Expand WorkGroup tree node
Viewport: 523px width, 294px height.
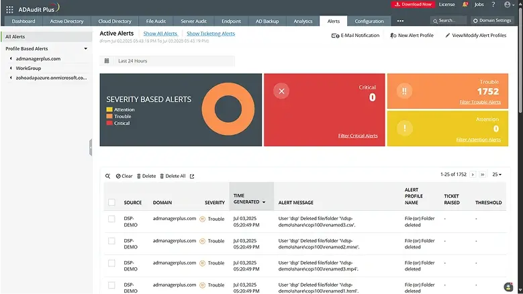coord(11,68)
